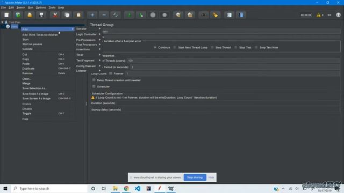The height and width of the screenshot is (193, 344).
Task: Expand the Timer submenu
Action: 88,55
